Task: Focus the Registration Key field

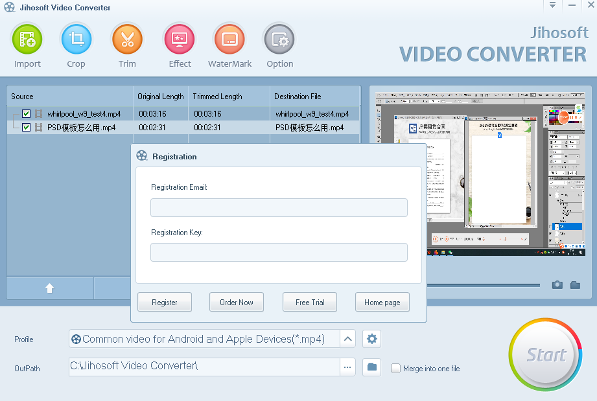Action: pyautogui.click(x=279, y=252)
